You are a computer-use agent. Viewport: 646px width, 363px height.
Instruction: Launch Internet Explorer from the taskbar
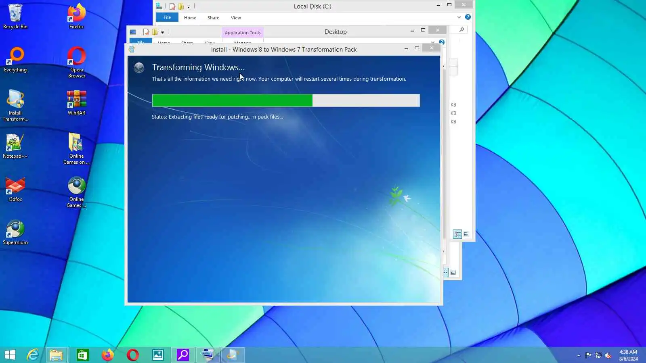pos(33,355)
